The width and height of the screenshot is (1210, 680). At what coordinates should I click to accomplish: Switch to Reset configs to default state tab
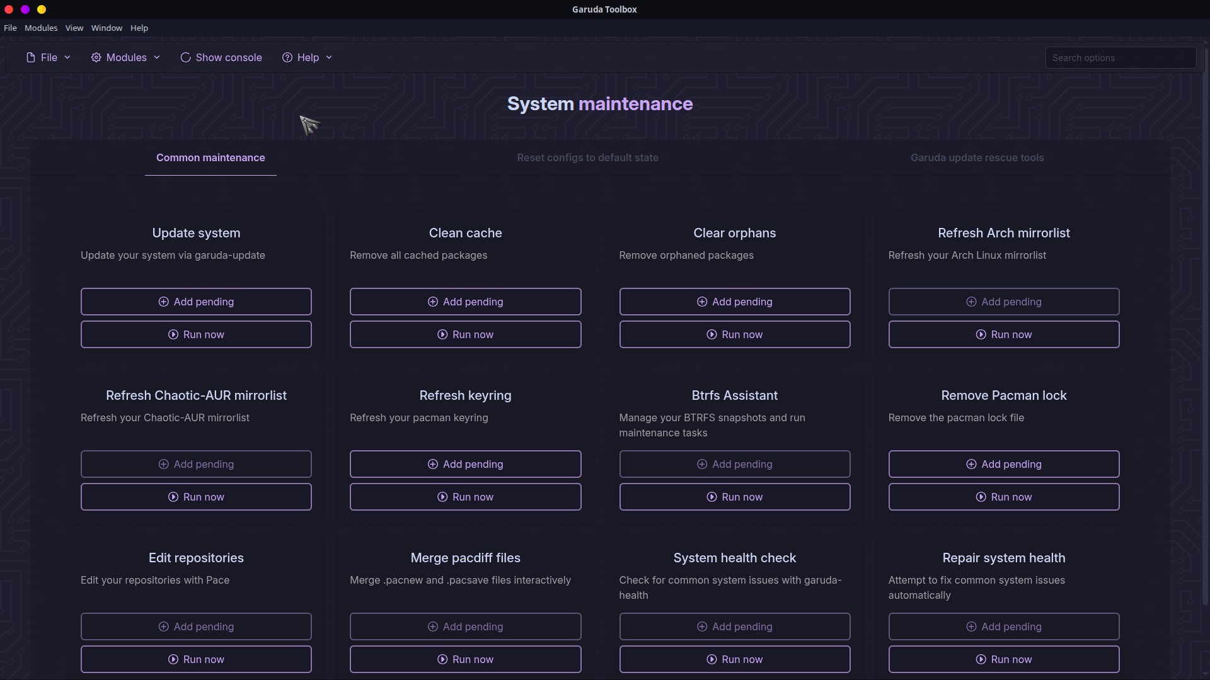click(587, 157)
